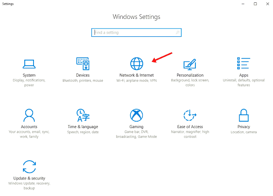Click 'Uninstall, defaults, optional features' description
273x196 pixels.
pos(244,83)
